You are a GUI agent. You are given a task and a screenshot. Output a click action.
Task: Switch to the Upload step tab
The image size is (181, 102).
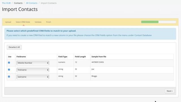8,22
